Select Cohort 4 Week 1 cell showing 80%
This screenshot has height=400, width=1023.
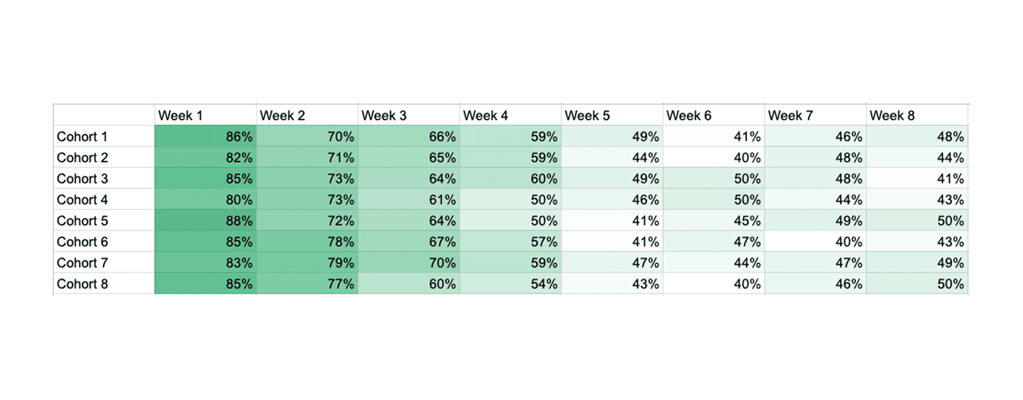pyautogui.click(x=205, y=200)
